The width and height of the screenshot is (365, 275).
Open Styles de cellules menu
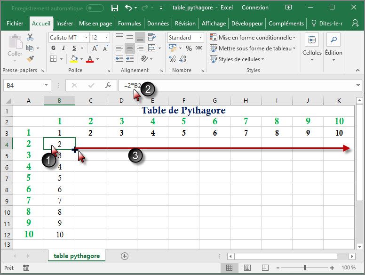[x=237, y=59]
